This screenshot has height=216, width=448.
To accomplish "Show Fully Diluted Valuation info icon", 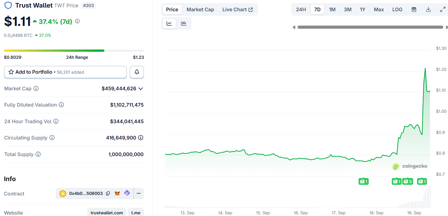I will click(x=61, y=105).
